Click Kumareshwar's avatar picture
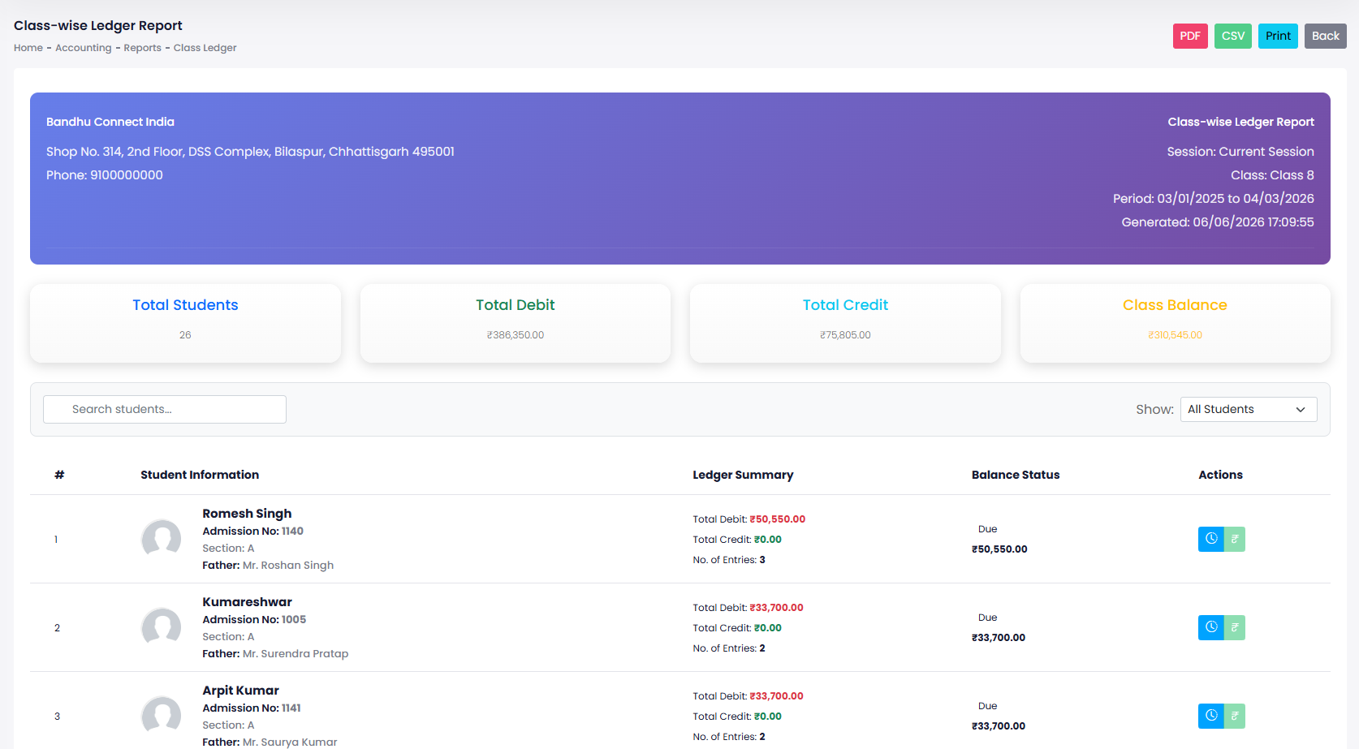This screenshot has width=1359, height=749. (x=162, y=627)
